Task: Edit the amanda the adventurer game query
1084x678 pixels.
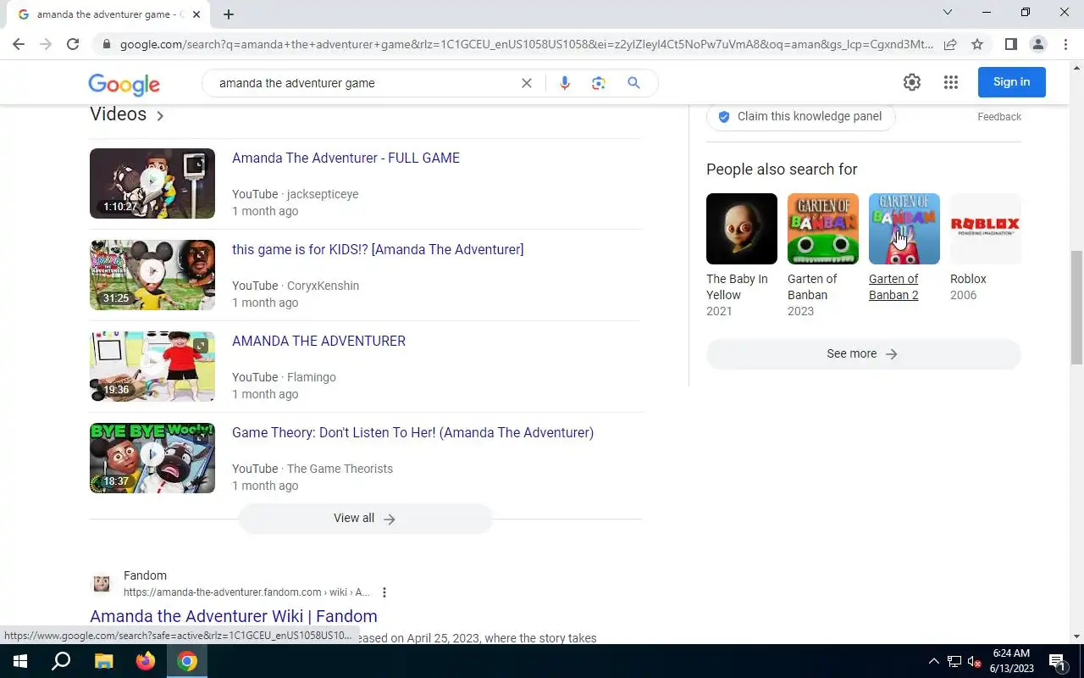Action: (x=364, y=83)
